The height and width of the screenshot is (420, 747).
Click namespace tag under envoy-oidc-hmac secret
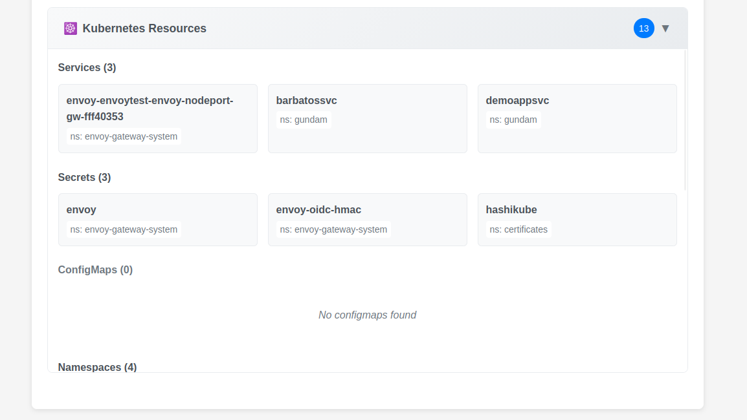[x=333, y=229]
